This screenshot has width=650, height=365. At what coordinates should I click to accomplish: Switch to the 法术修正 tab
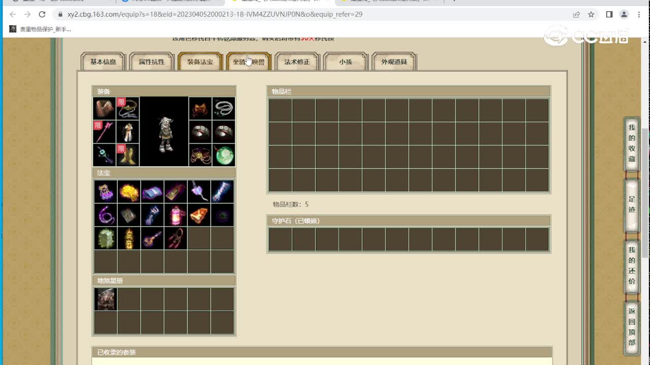[297, 62]
